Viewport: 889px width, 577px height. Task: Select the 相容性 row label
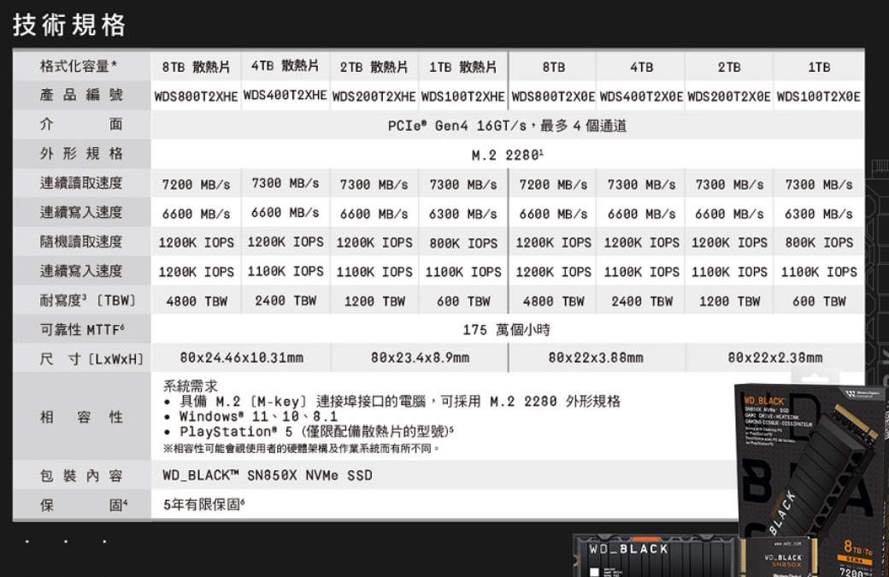(x=81, y=417)
